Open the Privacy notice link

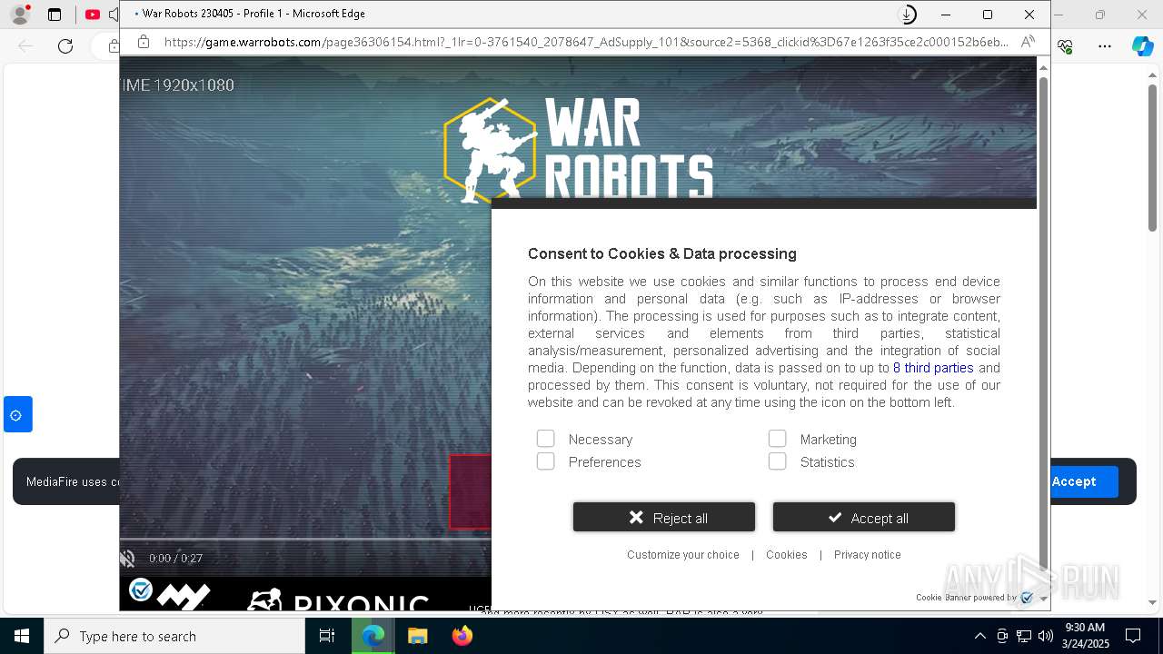coord(868,554)
